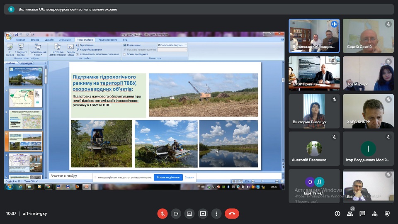Viewport: 398px width, 224px height.
Task: Open meeting details info icon
Action: [337, 214]
